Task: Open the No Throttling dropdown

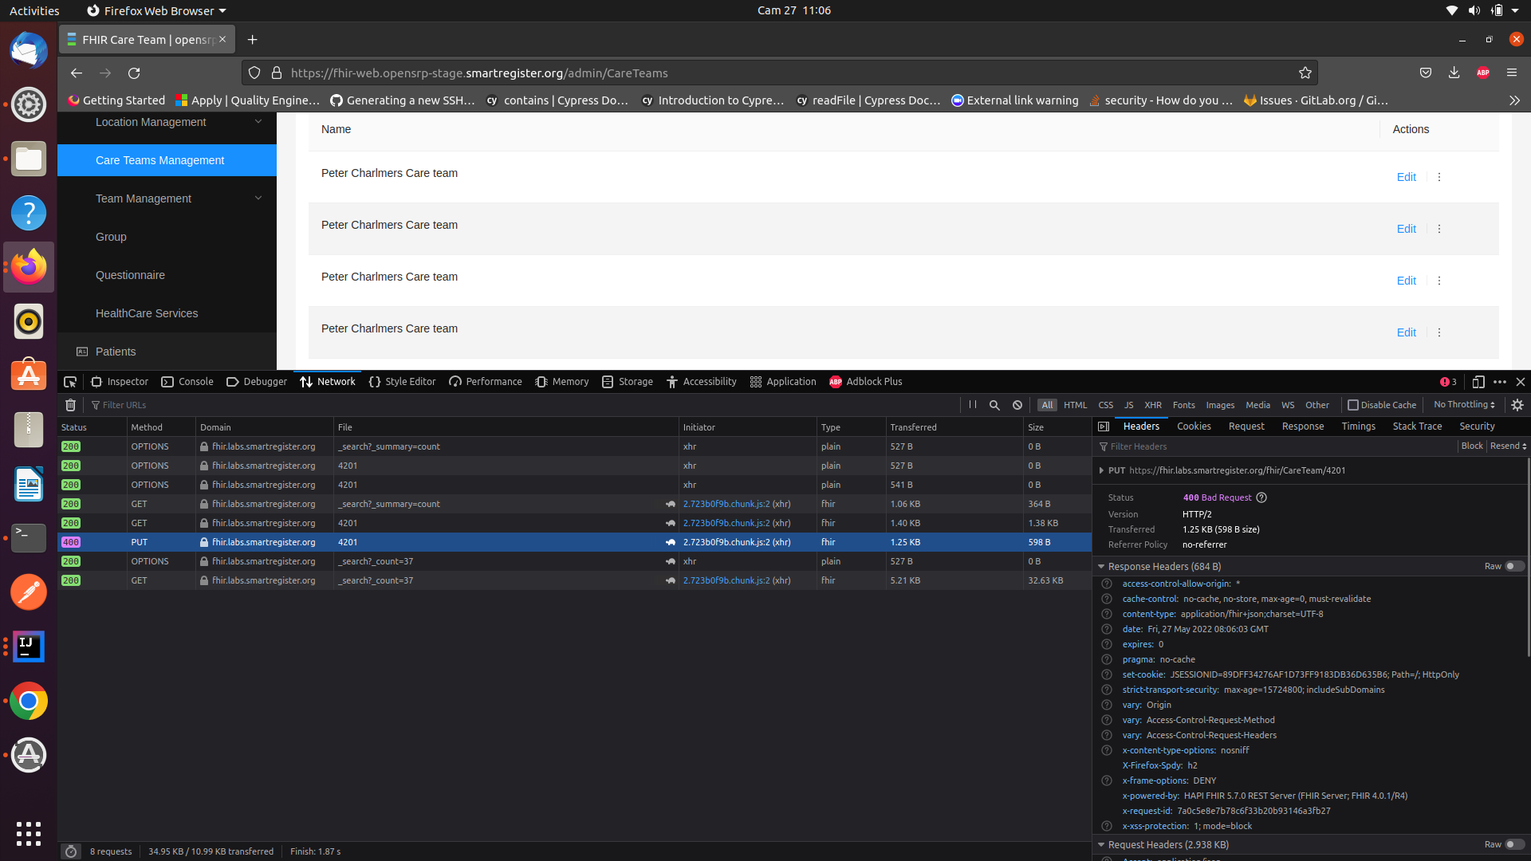Action: pos(1463,405)
